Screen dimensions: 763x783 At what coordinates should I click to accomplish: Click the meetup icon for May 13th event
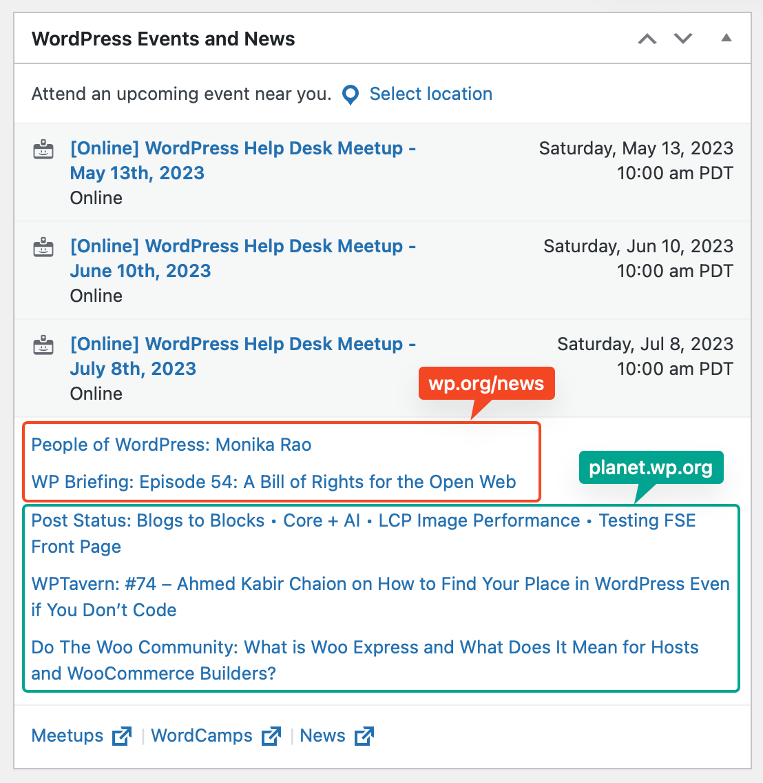[43, 150]
